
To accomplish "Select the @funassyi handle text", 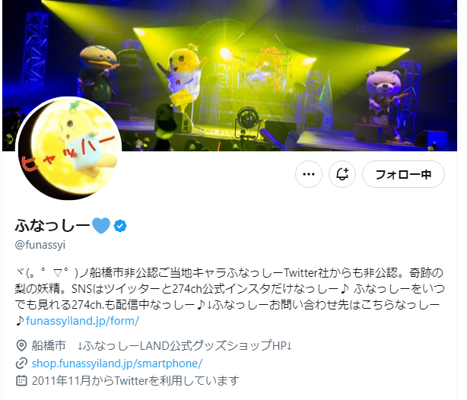I will click(40, 245).
